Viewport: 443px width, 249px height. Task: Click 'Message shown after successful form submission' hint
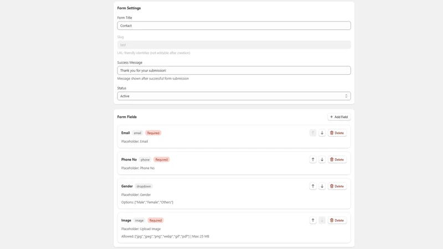pos(153,79)
